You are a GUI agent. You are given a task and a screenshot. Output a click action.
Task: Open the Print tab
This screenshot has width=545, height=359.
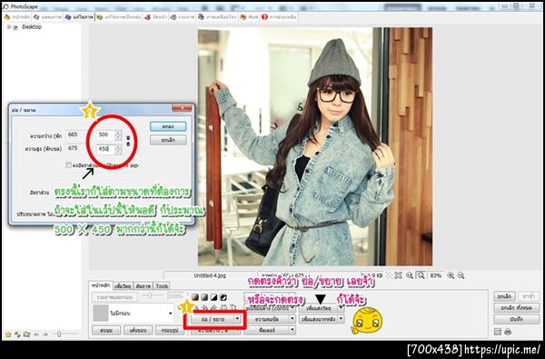tap(249, 17)
